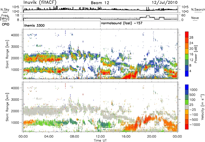Click the "Velocity [m s-1]" color bar label
205x142 pixels.
point(202,107)
